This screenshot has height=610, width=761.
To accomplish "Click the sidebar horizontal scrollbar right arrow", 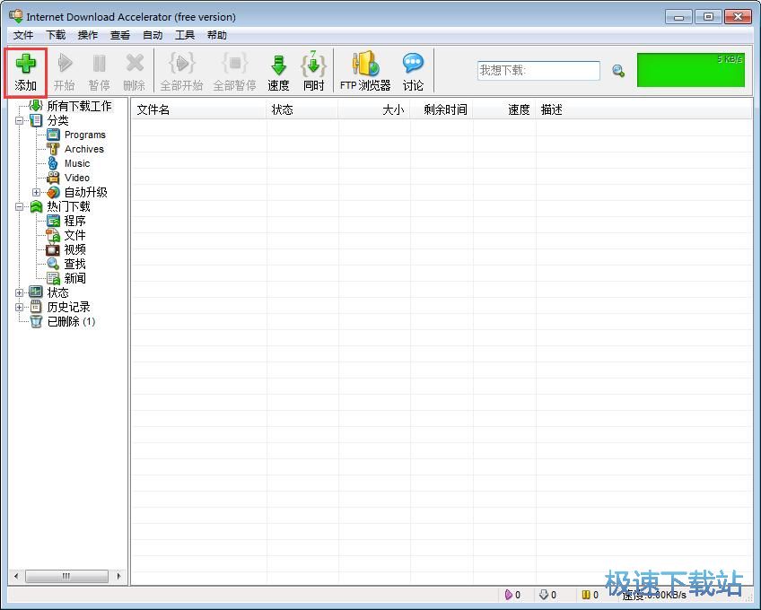I will [x=118, y=576].
